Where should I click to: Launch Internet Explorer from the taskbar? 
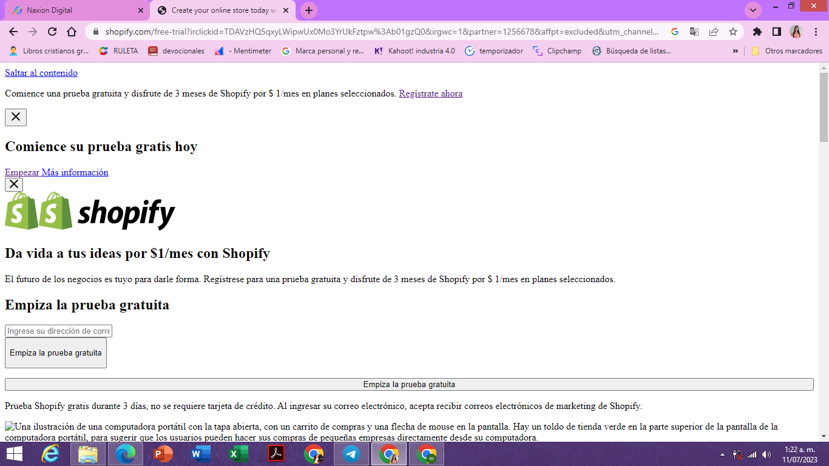point(50,454)
